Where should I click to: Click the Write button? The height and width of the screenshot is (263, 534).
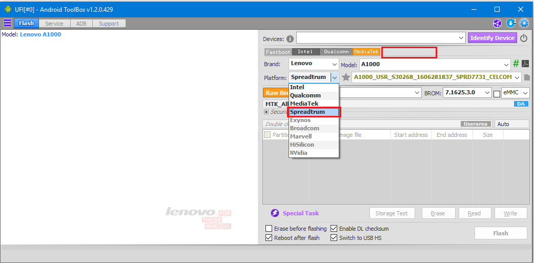click(510, 213)
